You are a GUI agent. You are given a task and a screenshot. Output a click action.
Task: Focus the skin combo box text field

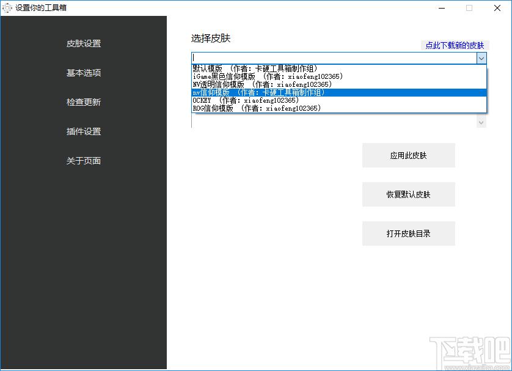pyautogui.click(x=334, y=58)
